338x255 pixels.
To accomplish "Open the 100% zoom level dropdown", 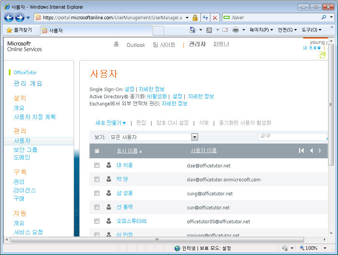I will click(325, 248).
